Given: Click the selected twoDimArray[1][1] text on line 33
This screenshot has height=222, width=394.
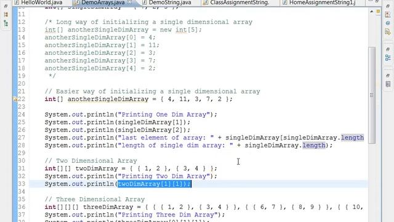Looking at the screenshot, I should (x=155, y=184).
